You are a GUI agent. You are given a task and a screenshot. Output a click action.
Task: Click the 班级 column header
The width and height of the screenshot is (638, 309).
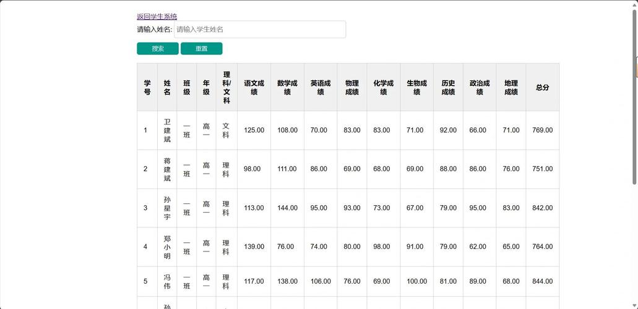(187, 87)
